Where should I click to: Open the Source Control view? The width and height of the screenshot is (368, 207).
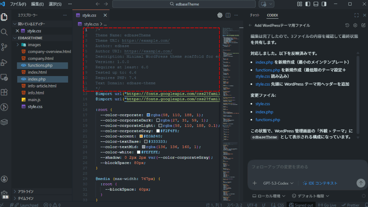[4, 47]
